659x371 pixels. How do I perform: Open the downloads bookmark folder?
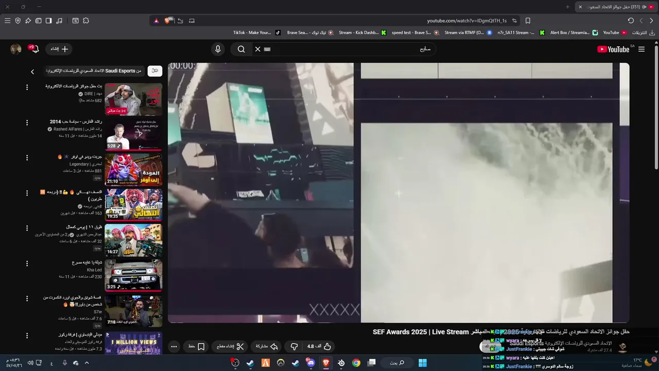(x=644, y=32)
